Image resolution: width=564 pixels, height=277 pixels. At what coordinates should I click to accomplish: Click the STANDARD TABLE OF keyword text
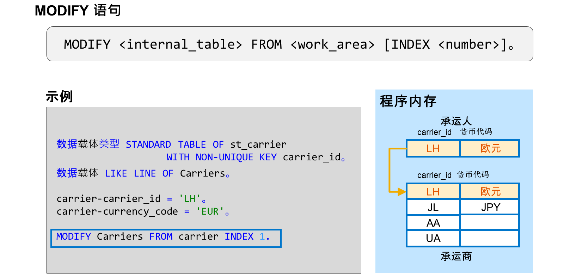(174, 144)
